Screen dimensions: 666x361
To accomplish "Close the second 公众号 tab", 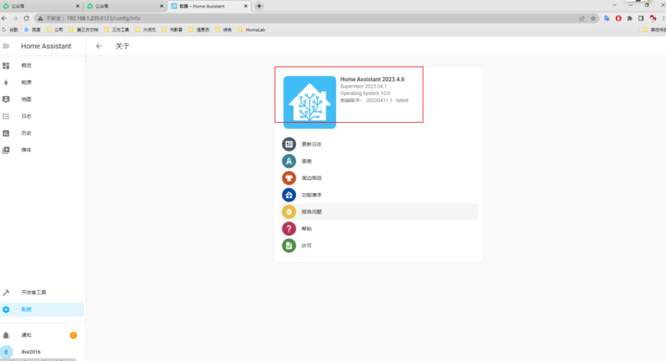I will 161,6.
